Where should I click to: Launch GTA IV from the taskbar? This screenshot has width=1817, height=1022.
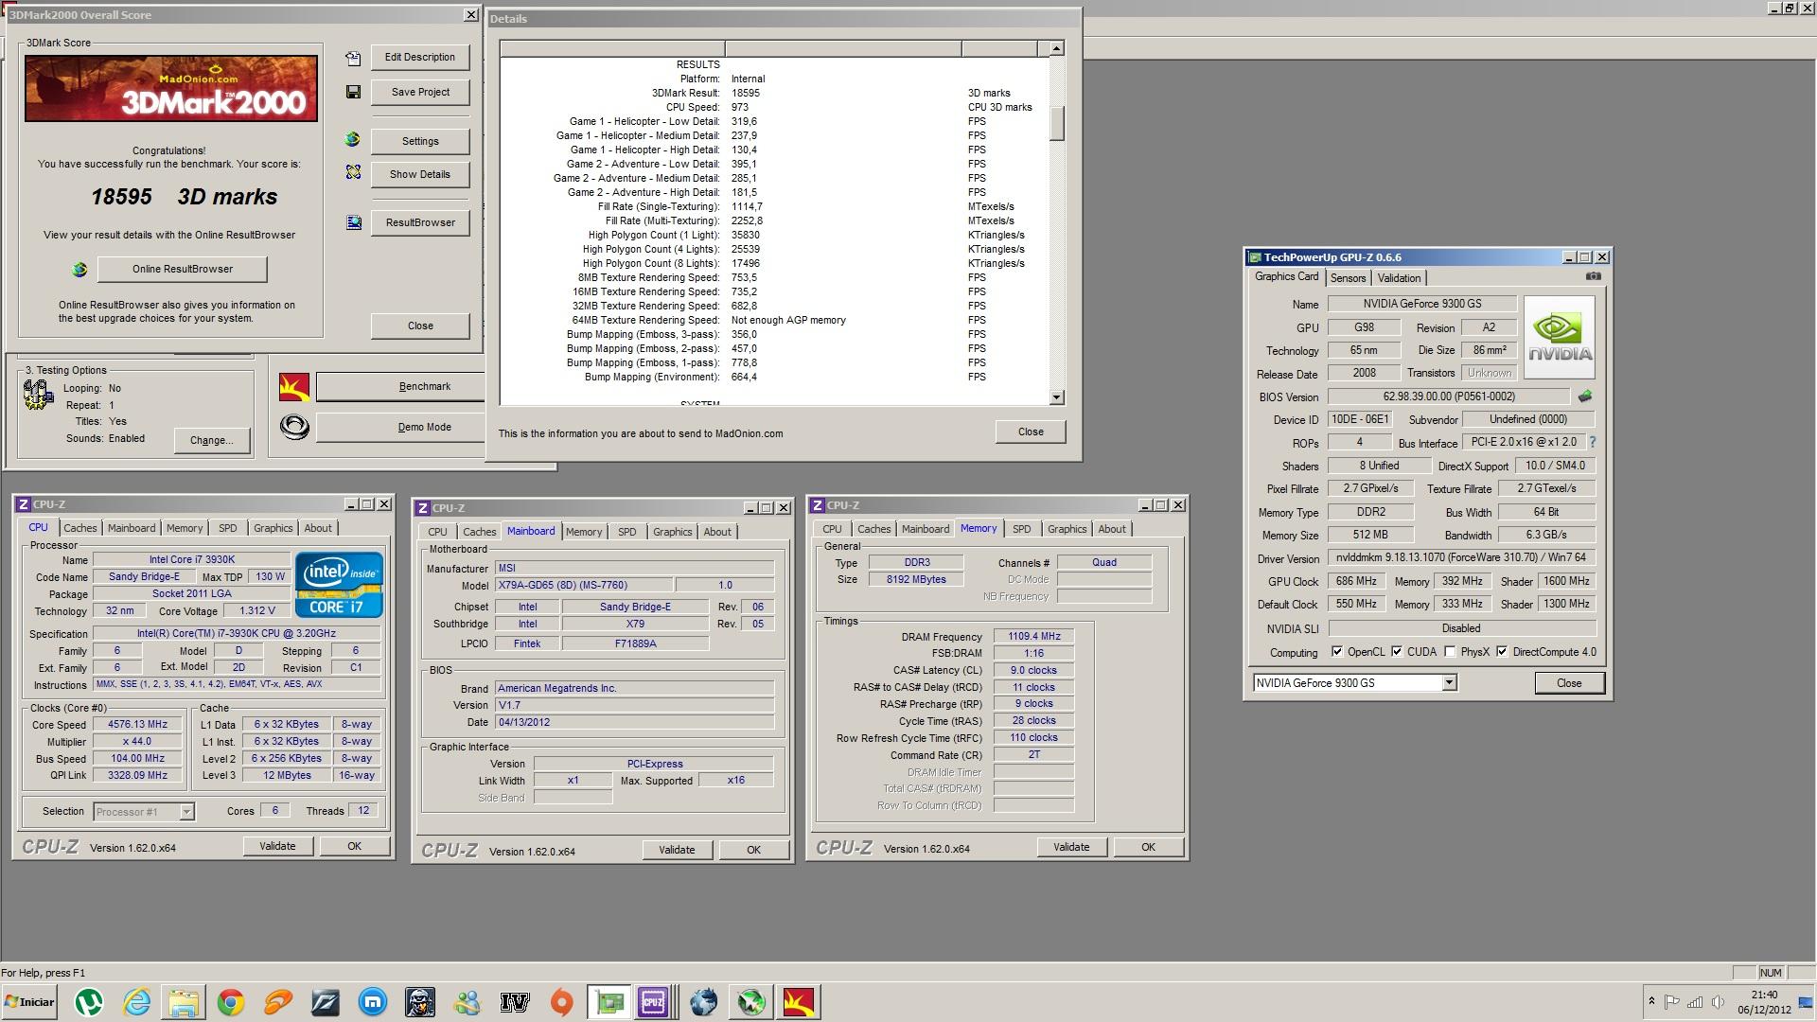coord(515,1002)
